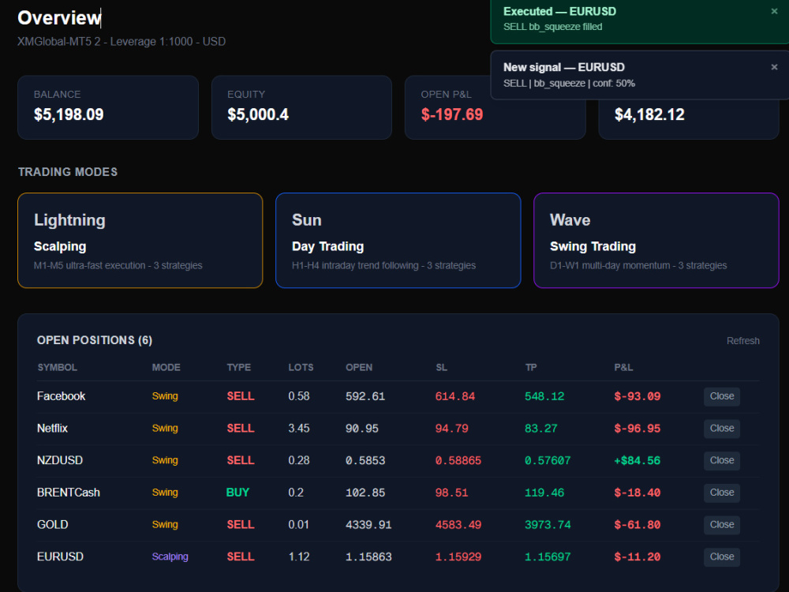Click the Scalping mode label on EURUSD row
The width and height of the screenshot is (789, 592).
click(x=170, y=556)
